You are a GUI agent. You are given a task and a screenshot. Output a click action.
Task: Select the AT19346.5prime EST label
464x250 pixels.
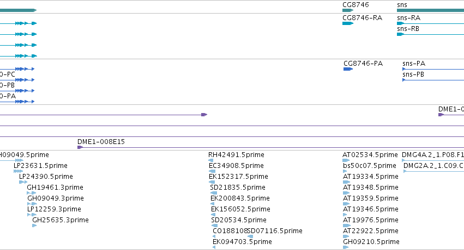pos(371,209)
